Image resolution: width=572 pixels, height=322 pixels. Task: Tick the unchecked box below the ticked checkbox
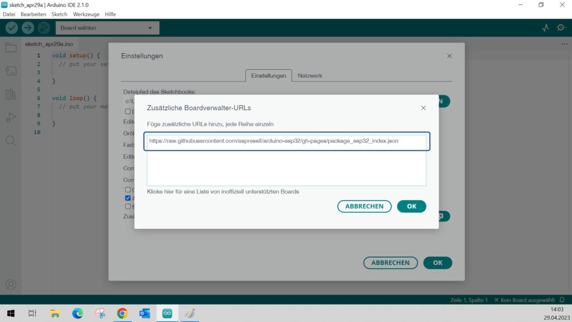[x=128, y=206]
